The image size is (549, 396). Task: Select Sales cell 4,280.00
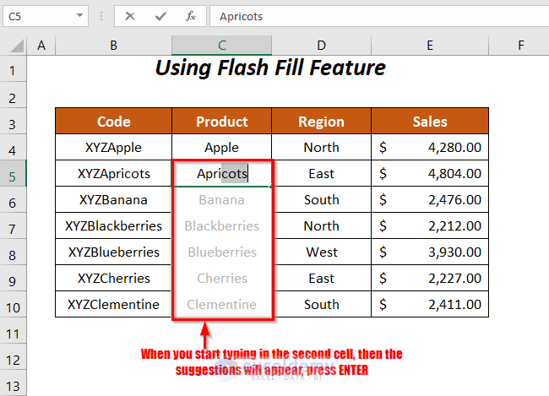click(430, 148)
